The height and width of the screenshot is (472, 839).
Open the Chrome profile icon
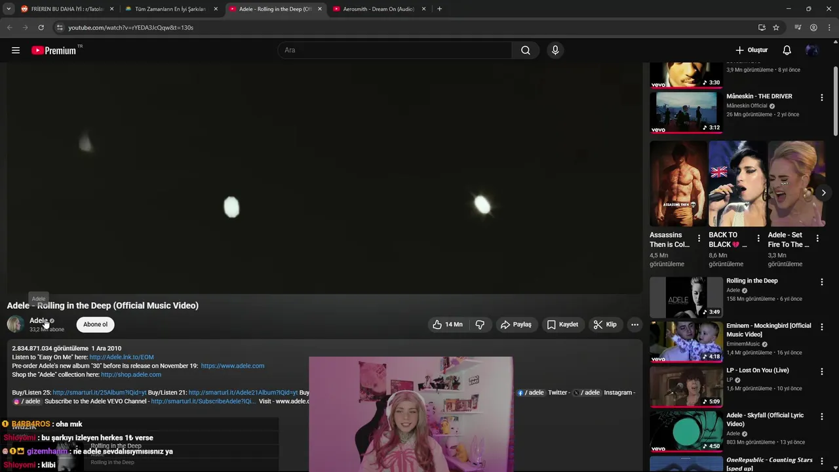pyautogui.click(x=813, y=28)
